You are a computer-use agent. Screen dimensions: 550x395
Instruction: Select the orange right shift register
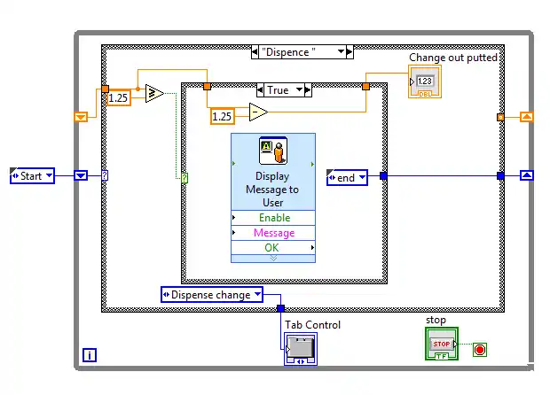[526, 116]
